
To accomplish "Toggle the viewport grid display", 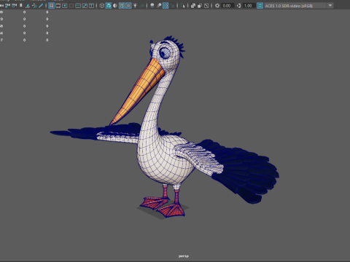I will coord(51,6).
